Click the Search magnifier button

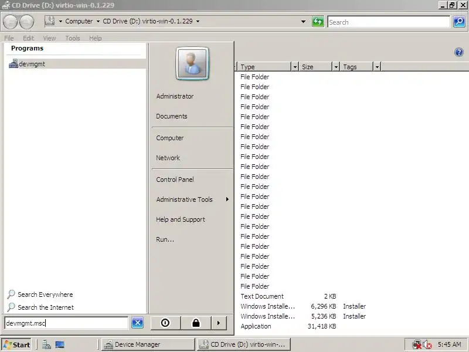pyautogui.click(x=459, y=22)
